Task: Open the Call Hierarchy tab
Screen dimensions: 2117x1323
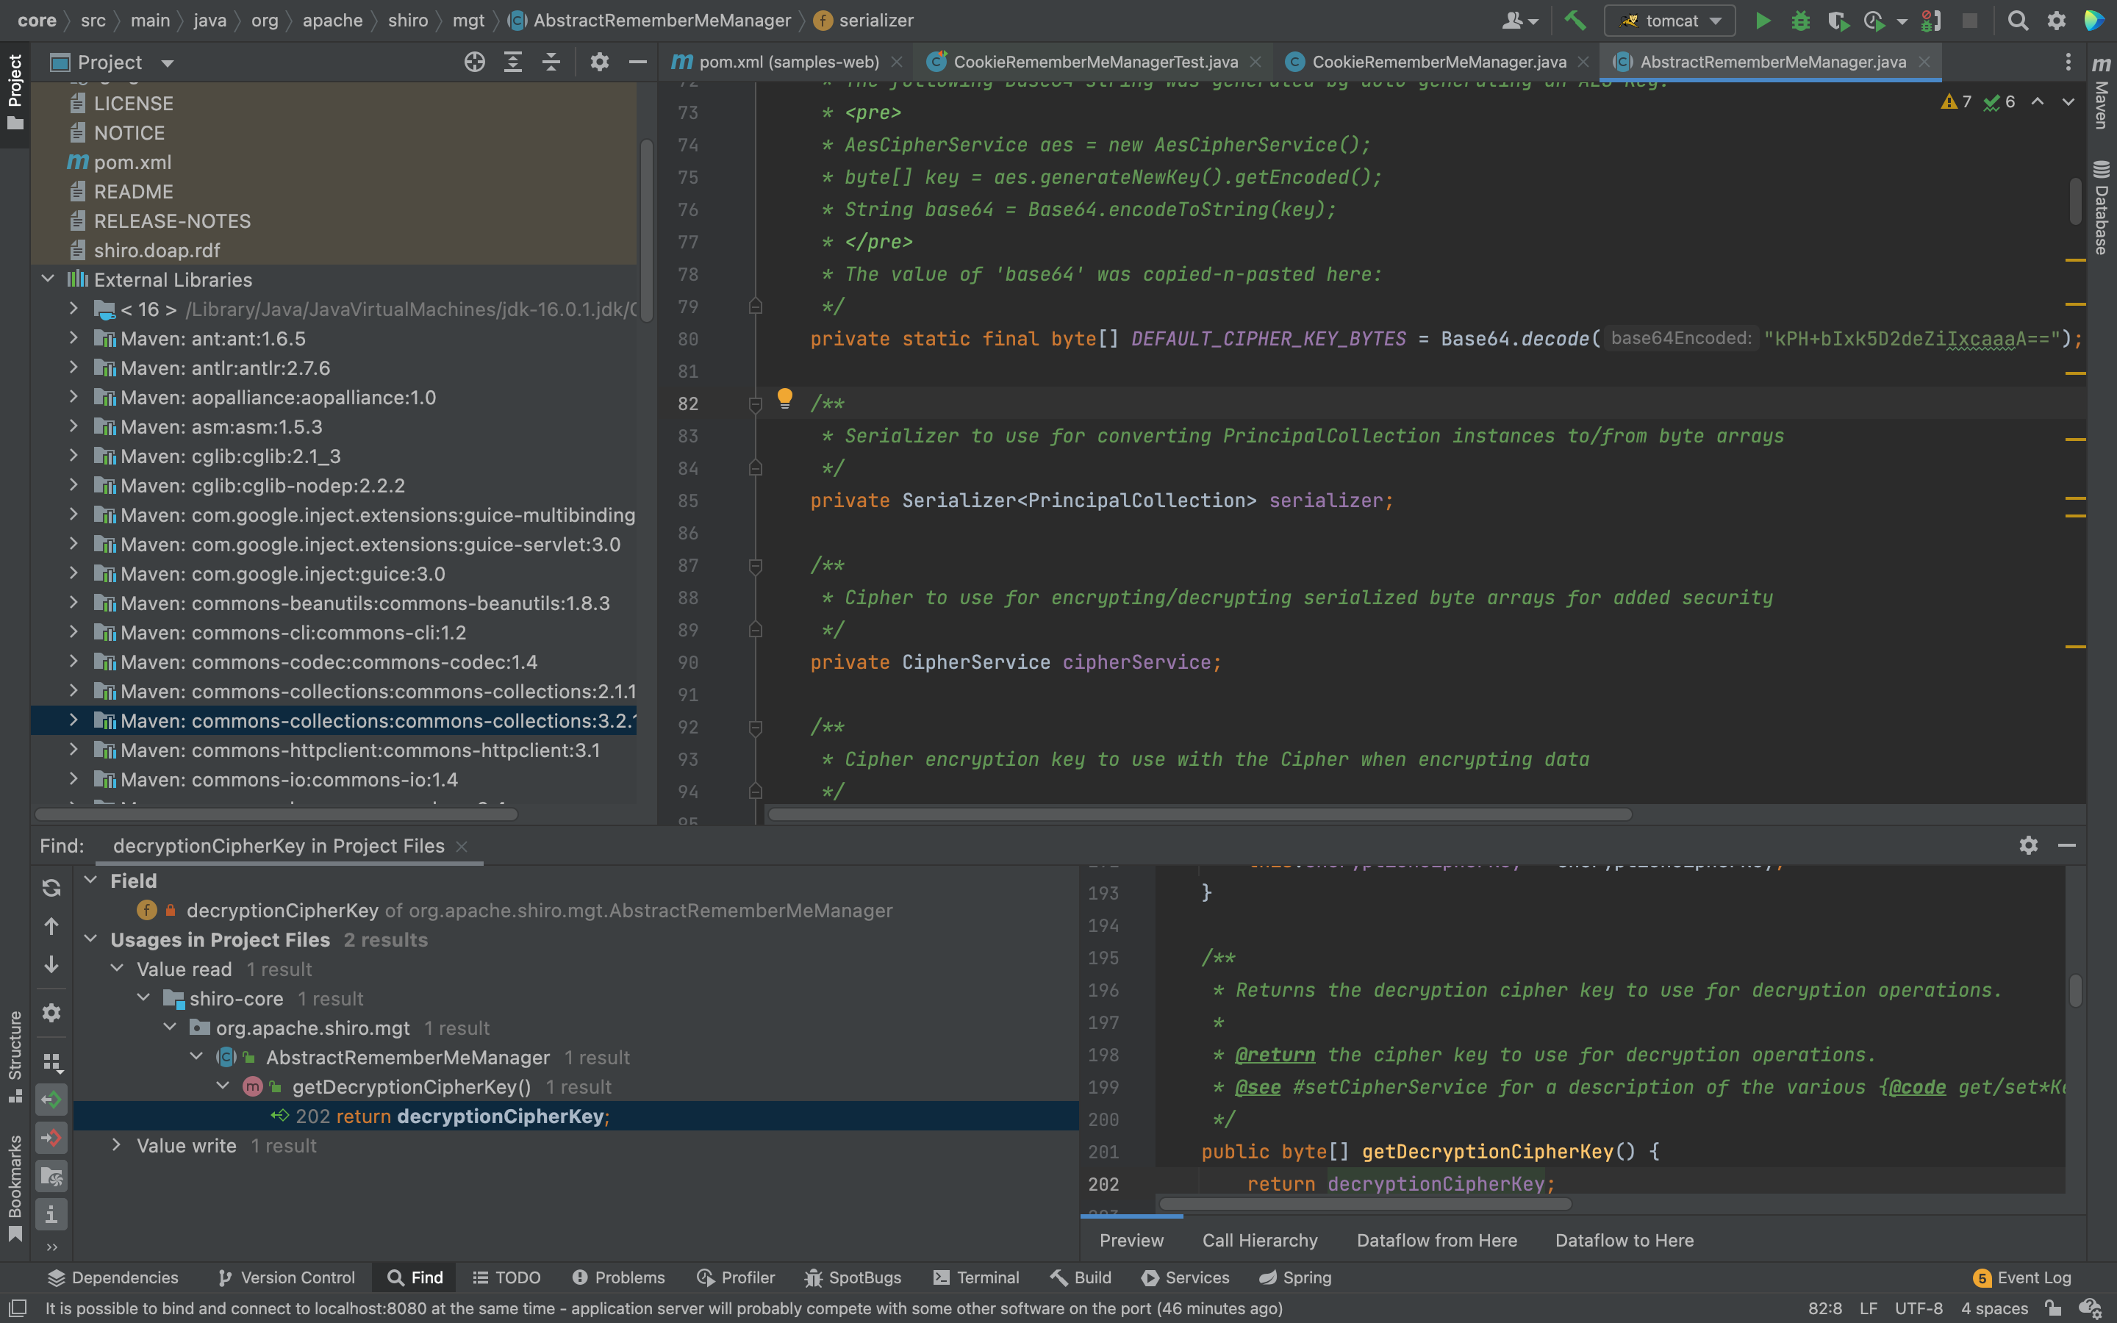Action: [x=1260, y=1240]
